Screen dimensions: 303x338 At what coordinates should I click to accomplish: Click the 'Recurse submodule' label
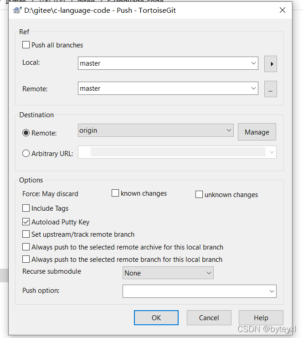pyautogui.click(x=51, y=271)
